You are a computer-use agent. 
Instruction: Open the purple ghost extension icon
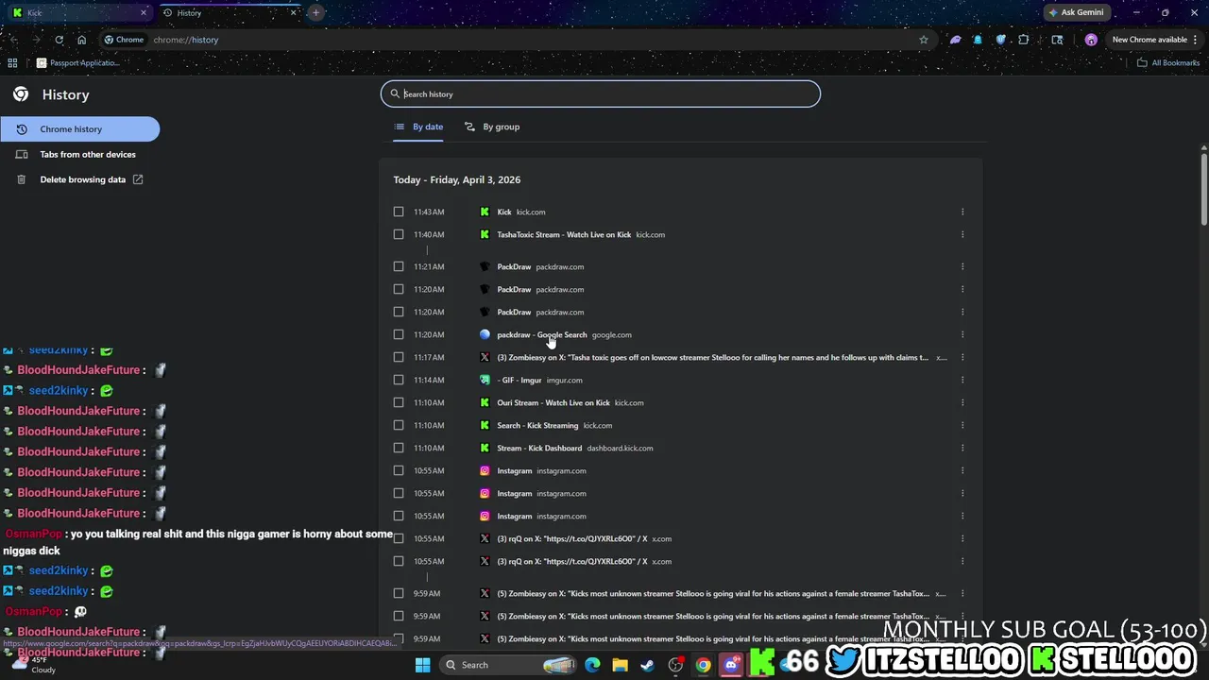[x=955, y=40]
